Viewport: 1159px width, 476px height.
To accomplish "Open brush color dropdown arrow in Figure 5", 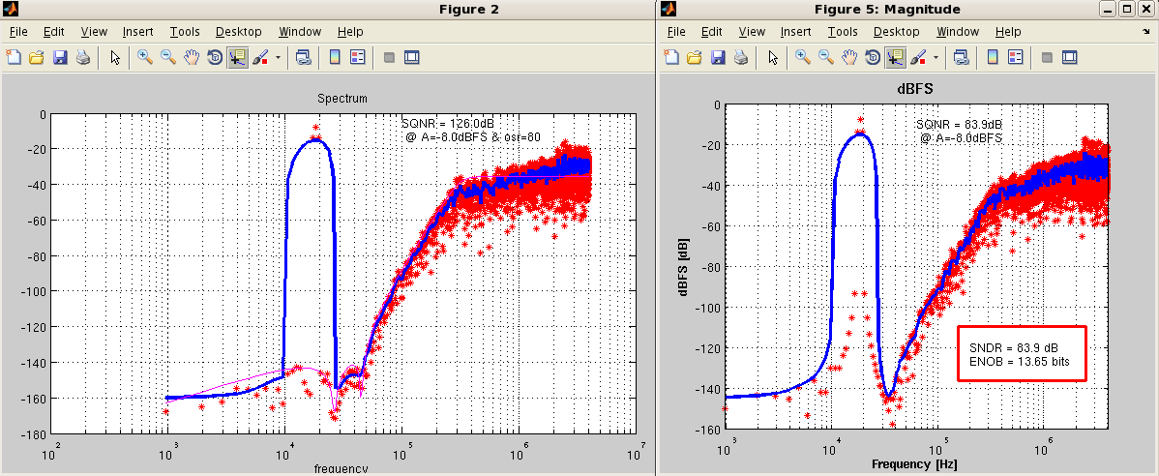I will (936, 58).
